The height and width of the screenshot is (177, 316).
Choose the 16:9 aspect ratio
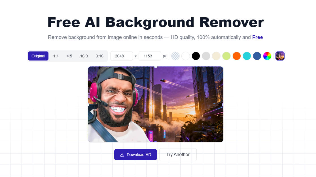coord(84,56)
